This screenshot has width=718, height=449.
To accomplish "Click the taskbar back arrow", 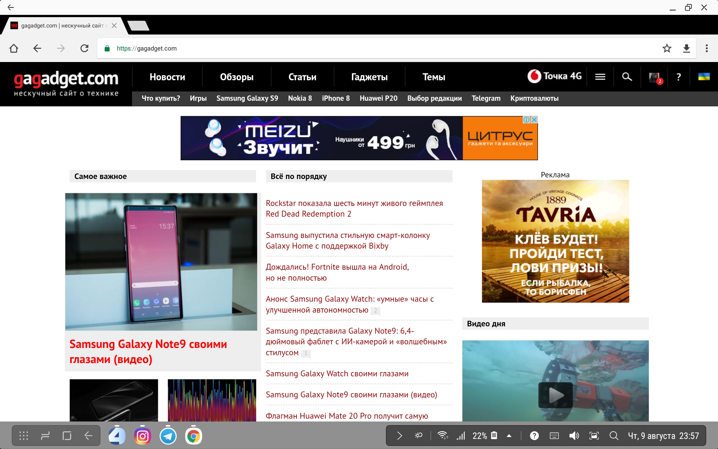I will pyautogui.click(x=88, y=436).
